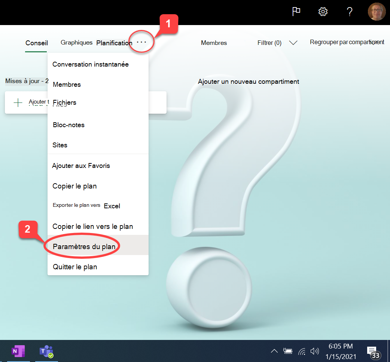Show hidden system tray icons
The image size is (390, 362).
pyautogui.click(x=274, y=351)
